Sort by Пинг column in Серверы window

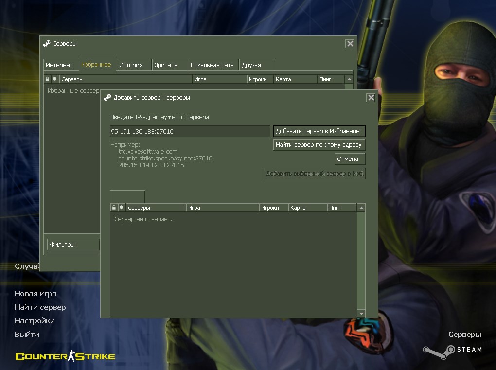tap(331, 79)
